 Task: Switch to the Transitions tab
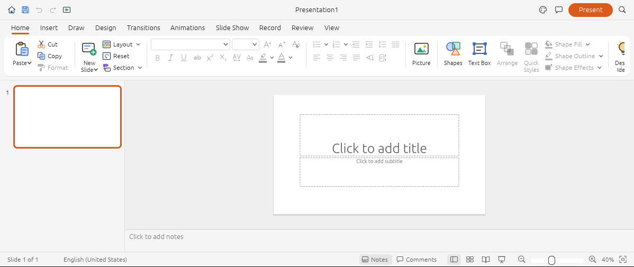pyautogui.click(x=143, y=28)
